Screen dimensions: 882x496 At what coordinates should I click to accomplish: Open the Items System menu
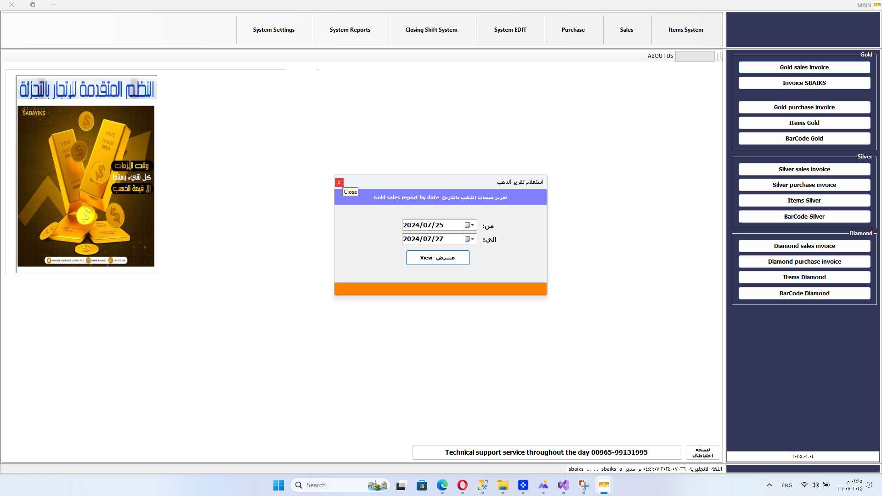click(685, 30)
